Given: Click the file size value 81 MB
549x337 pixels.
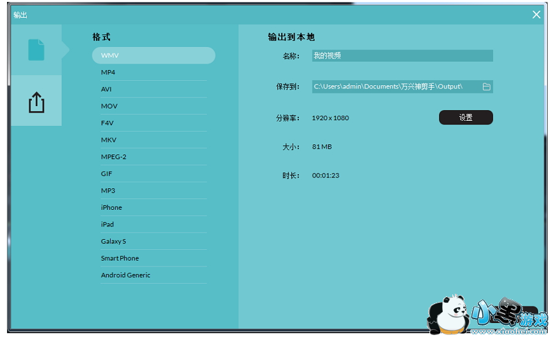Looking at the screenshot, I should (x=322, y=147).
